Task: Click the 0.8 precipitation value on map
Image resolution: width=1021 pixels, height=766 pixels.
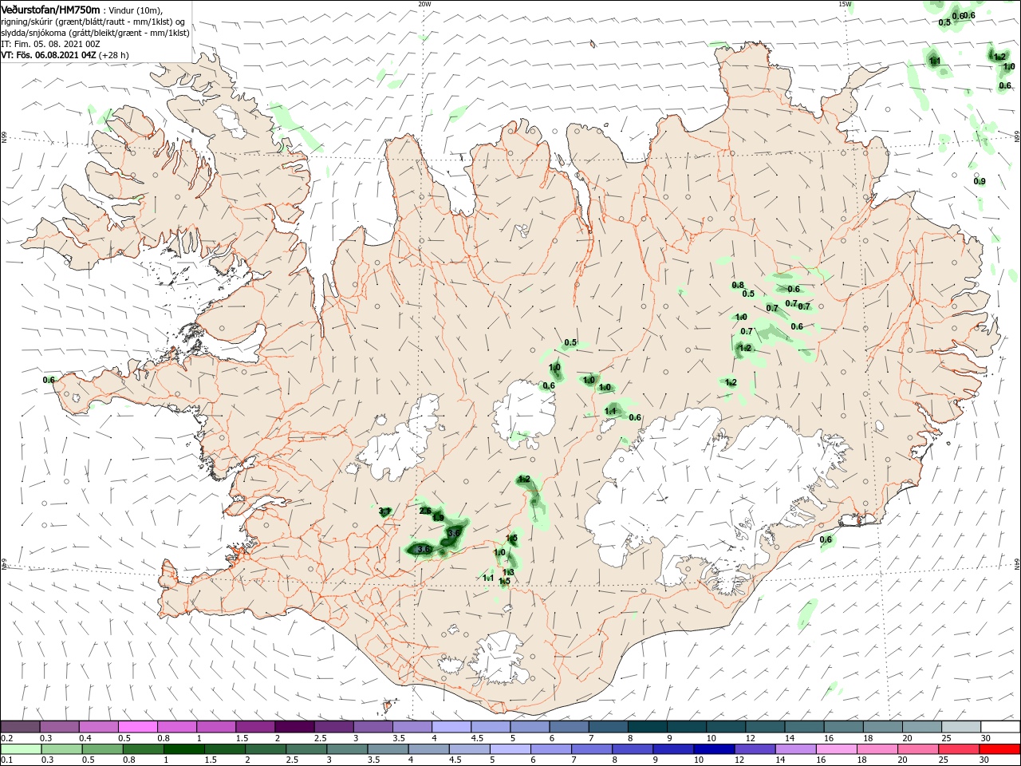Action: coord(738,285)
